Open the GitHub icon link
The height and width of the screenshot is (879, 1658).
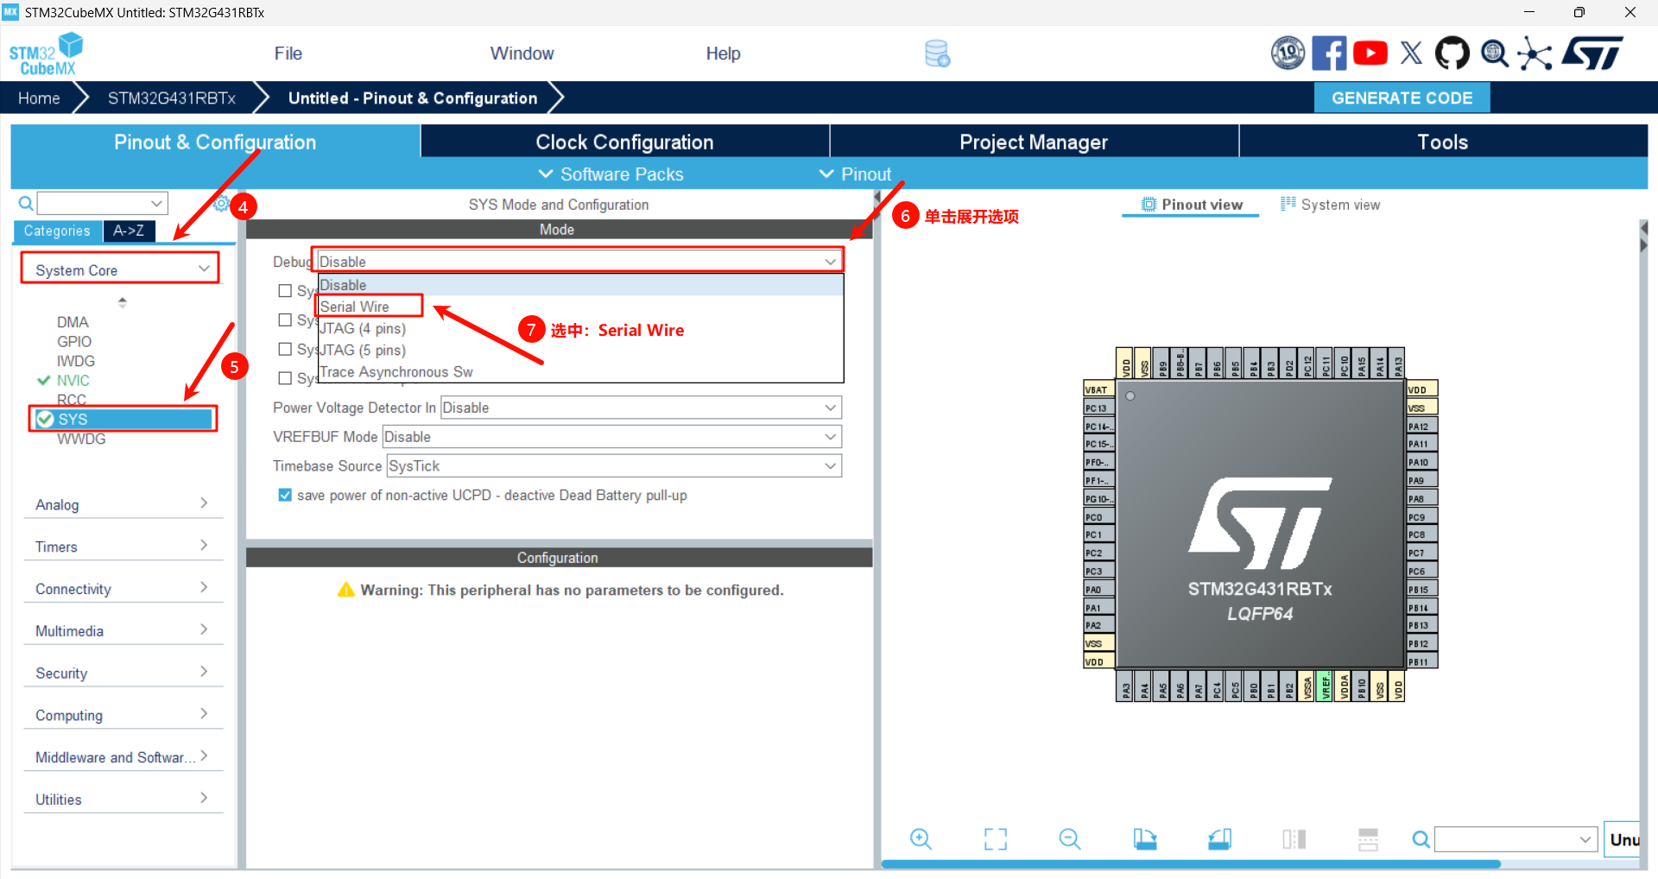pos(1452,54)
